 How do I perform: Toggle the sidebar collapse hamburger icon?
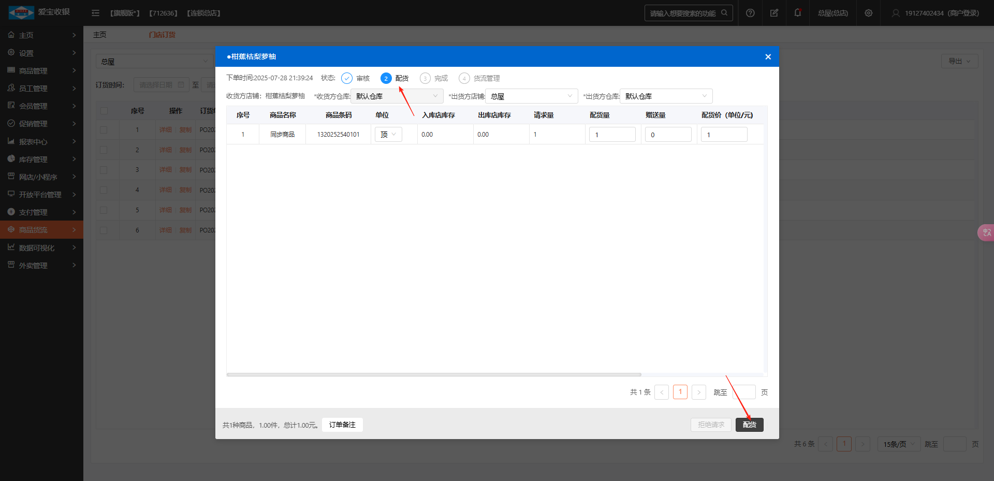point(95,13)
